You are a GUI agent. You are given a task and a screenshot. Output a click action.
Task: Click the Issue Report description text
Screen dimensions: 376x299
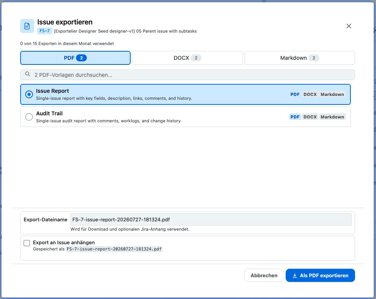(114, 98)
